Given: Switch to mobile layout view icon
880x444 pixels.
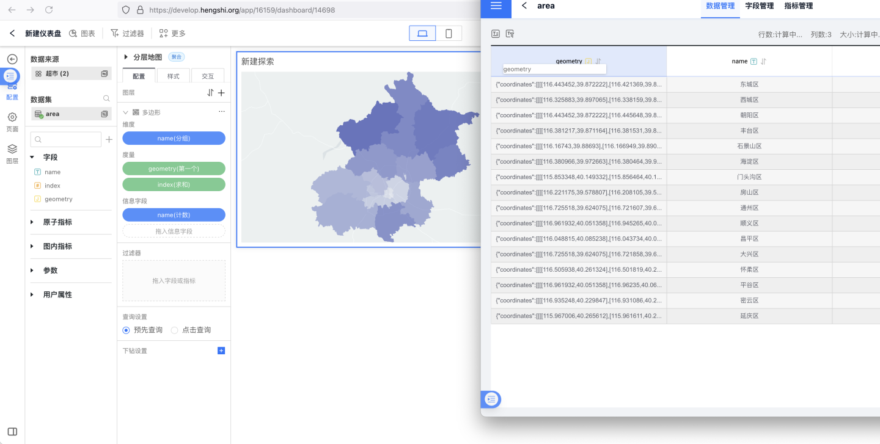Looking at the screenshot, I should click(449, 34).
